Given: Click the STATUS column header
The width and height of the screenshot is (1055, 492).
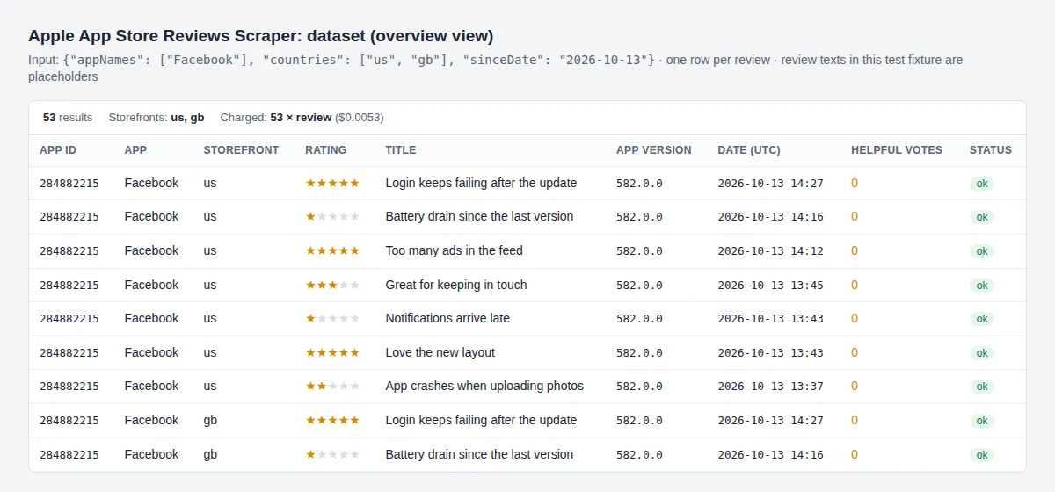Looking at the screenshot, I should click(991, 150).
